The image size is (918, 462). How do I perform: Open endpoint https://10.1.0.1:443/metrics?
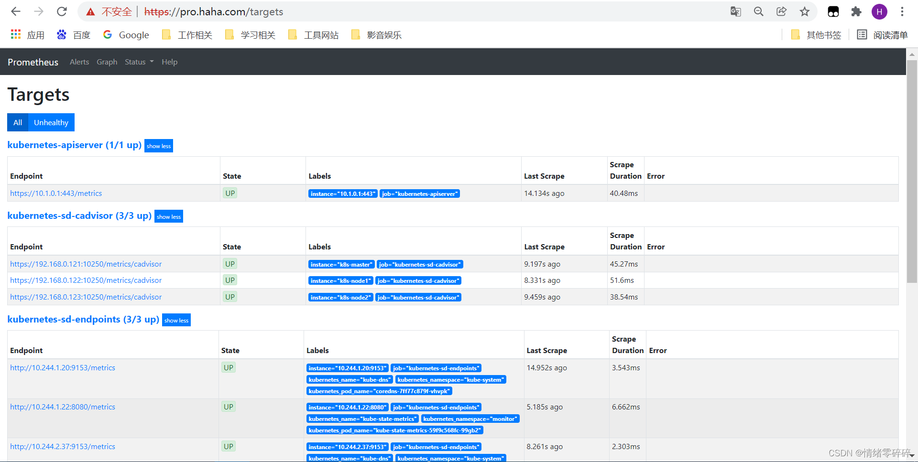(x=56, y=193)
